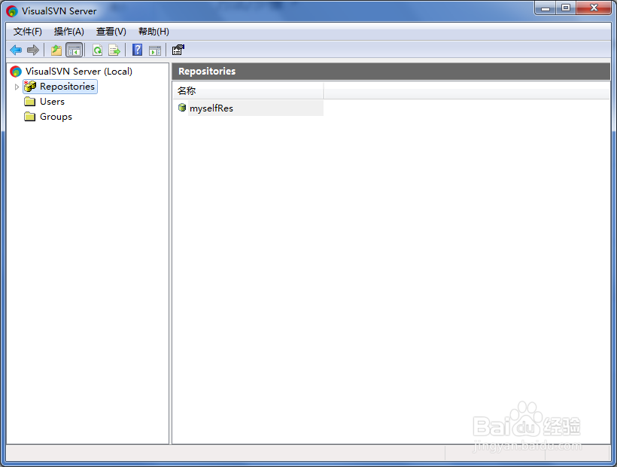Image resolution: width=617 pixels, height=467 pixels.
Task: Toggle the Show/Hide action pane icon
Action: pos(155,50)
